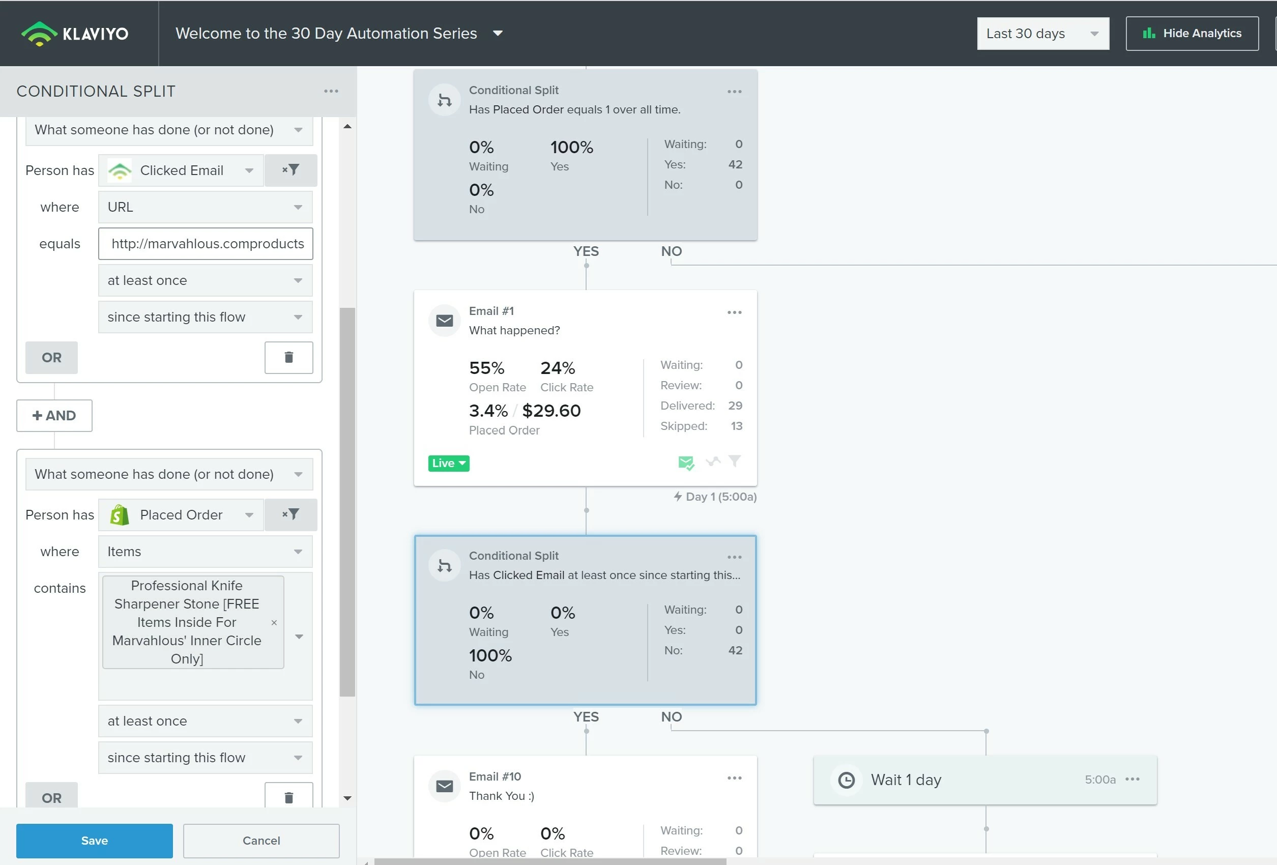Click the envelope icon on Email #1
The width and height of the screenshot is (1277, 865).
coord(445,321)
